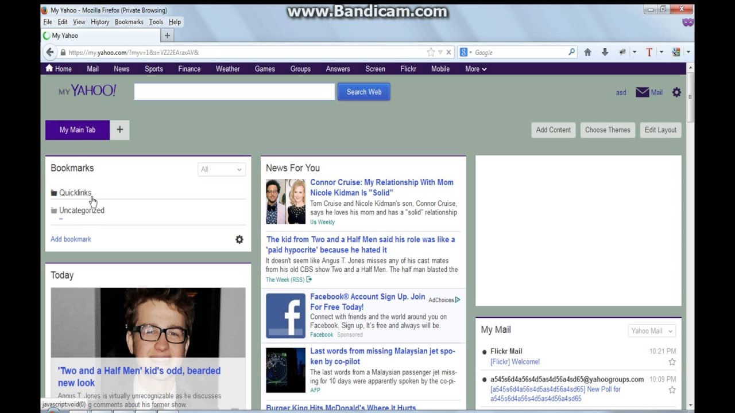Bookmark this page with the star icon
This screenshot has height=413, width=735.
click(431, 52)
